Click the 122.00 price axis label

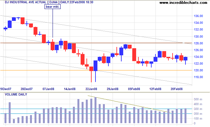point(198,64)
